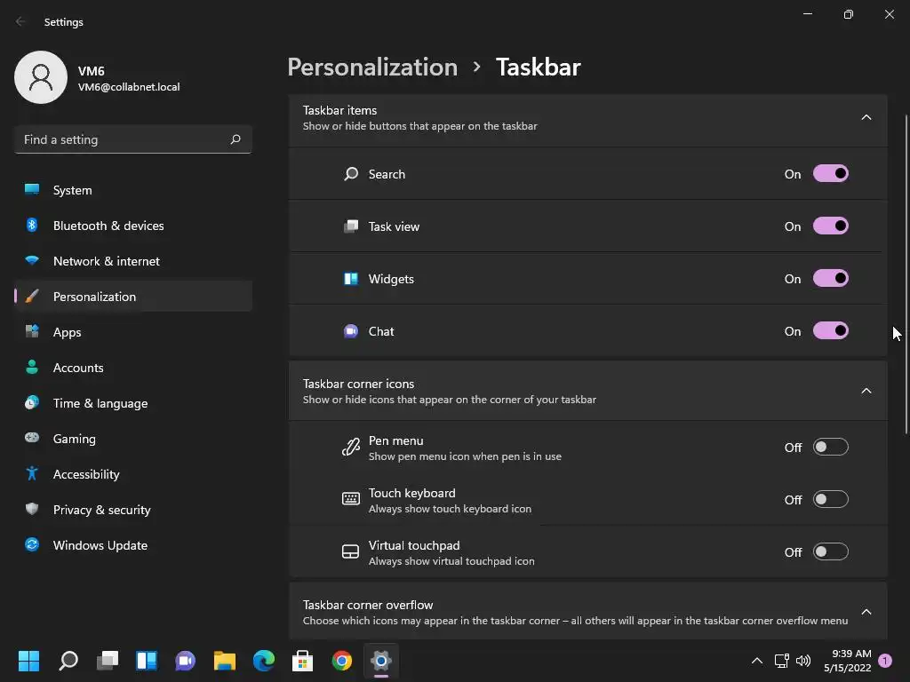Collapse the Taskbar items section
The height and width of the screenshot is (682, 910).
coord(866,118)
